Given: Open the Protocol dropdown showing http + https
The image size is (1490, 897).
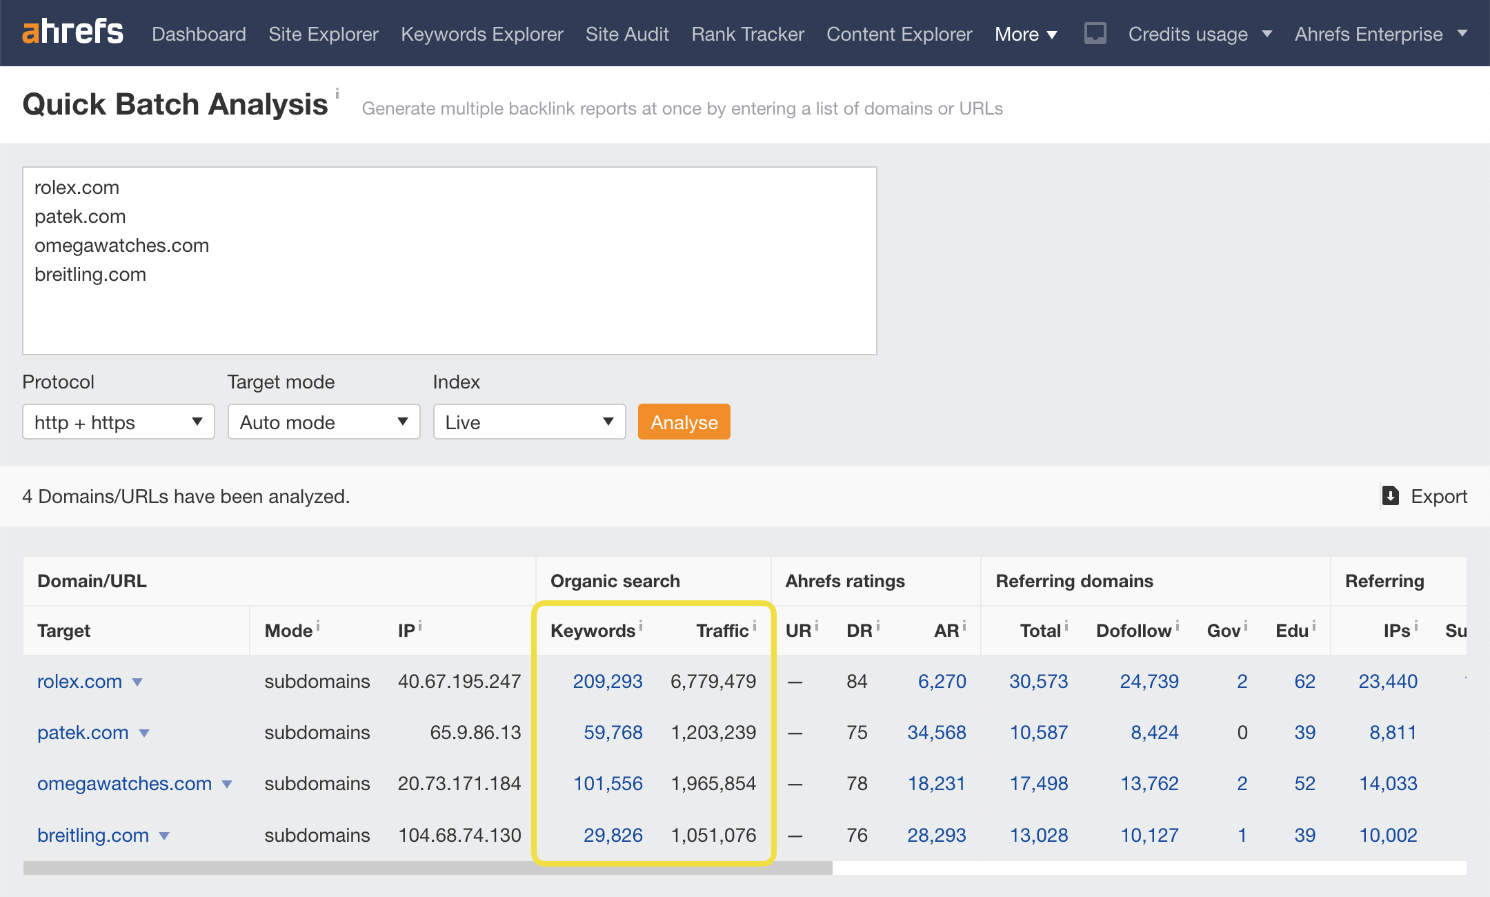Looking at the screenshot, I should coord(118,422).
